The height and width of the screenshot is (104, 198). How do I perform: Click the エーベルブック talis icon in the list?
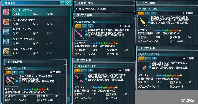(x=6, y=51)
